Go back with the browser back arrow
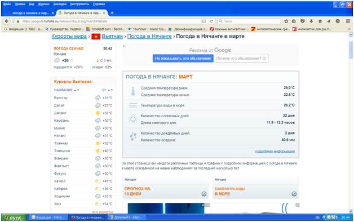Screen dimensions: 354x222 [7, 21]
